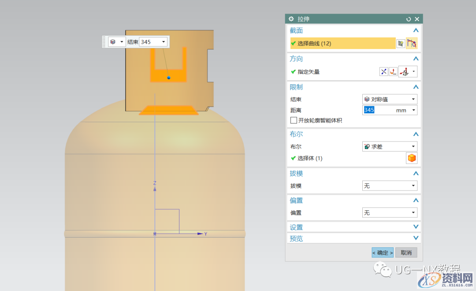Image resolution: width=476 pixels, height=291 pixels.
Task: Click the reverse direction icon
Action: (383, 72)
